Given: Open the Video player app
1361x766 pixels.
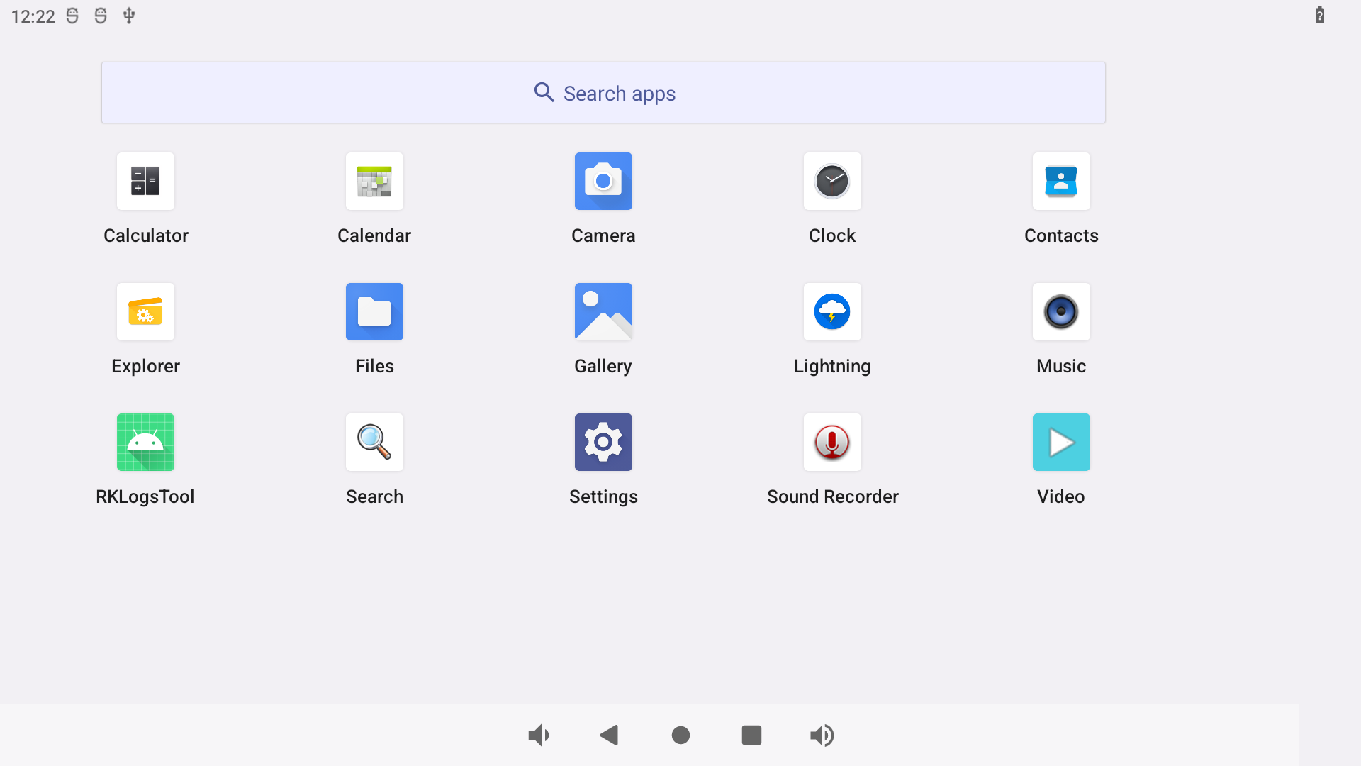Looking at the screenshot, I should click(x=1061, y=442).
